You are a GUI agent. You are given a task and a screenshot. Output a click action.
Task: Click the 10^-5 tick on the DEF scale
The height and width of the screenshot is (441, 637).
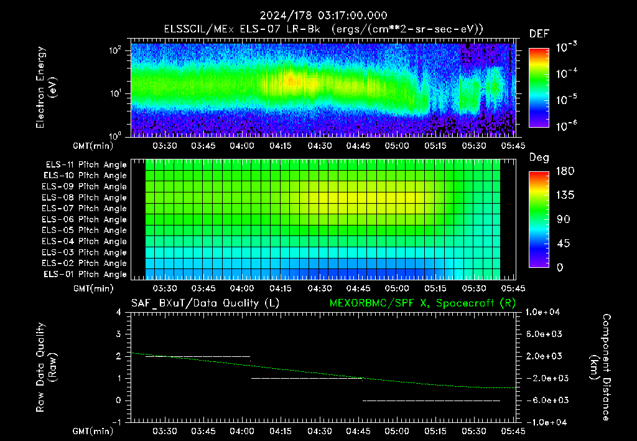(567, 100)
